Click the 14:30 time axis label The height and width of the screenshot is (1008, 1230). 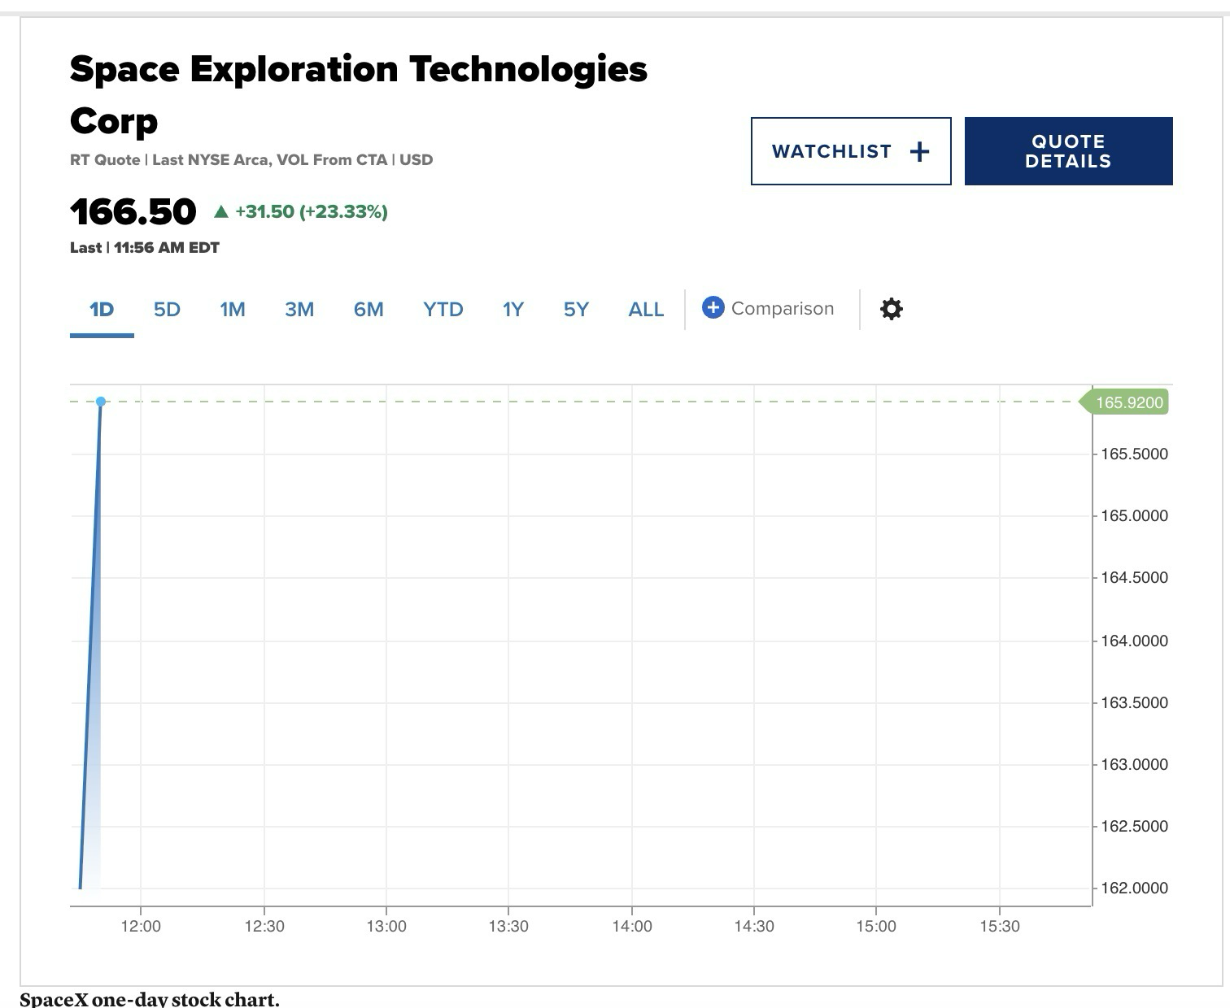[x=754, y=927]
